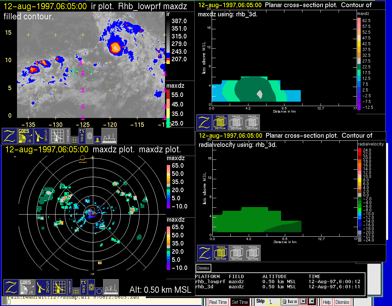Dismiss the platform field info popup
Viewport: 392px width, 306px height.
(203, 268)
